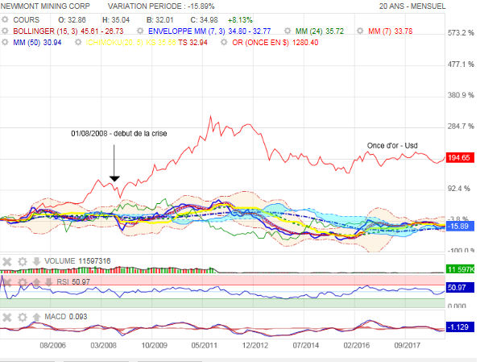Click the high price H: 35.04
480x362 pixels.
(116, 20)
